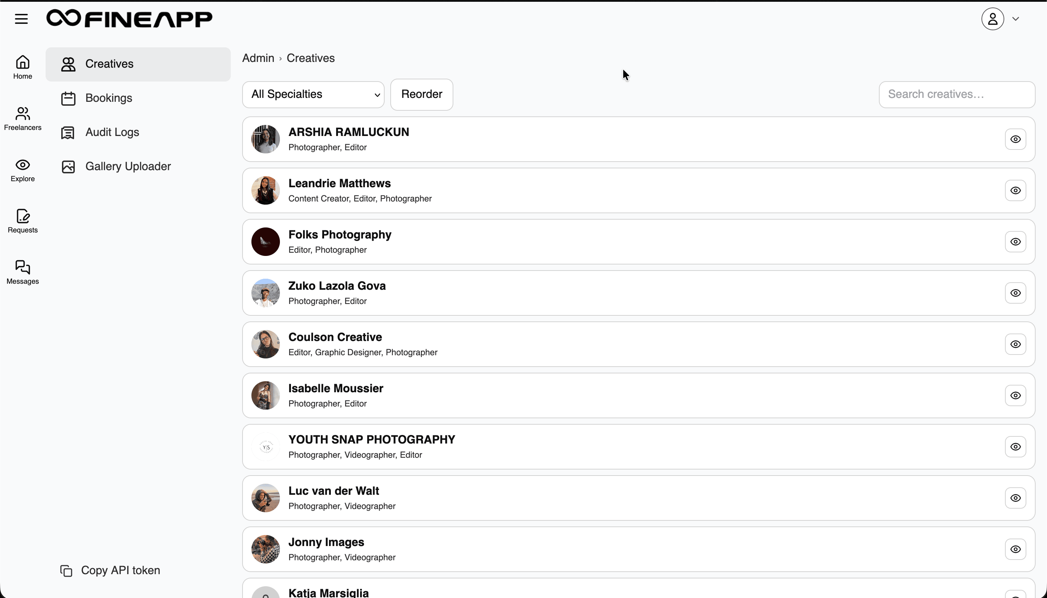Open Audit Logs menu item

(x=112, y=132)
